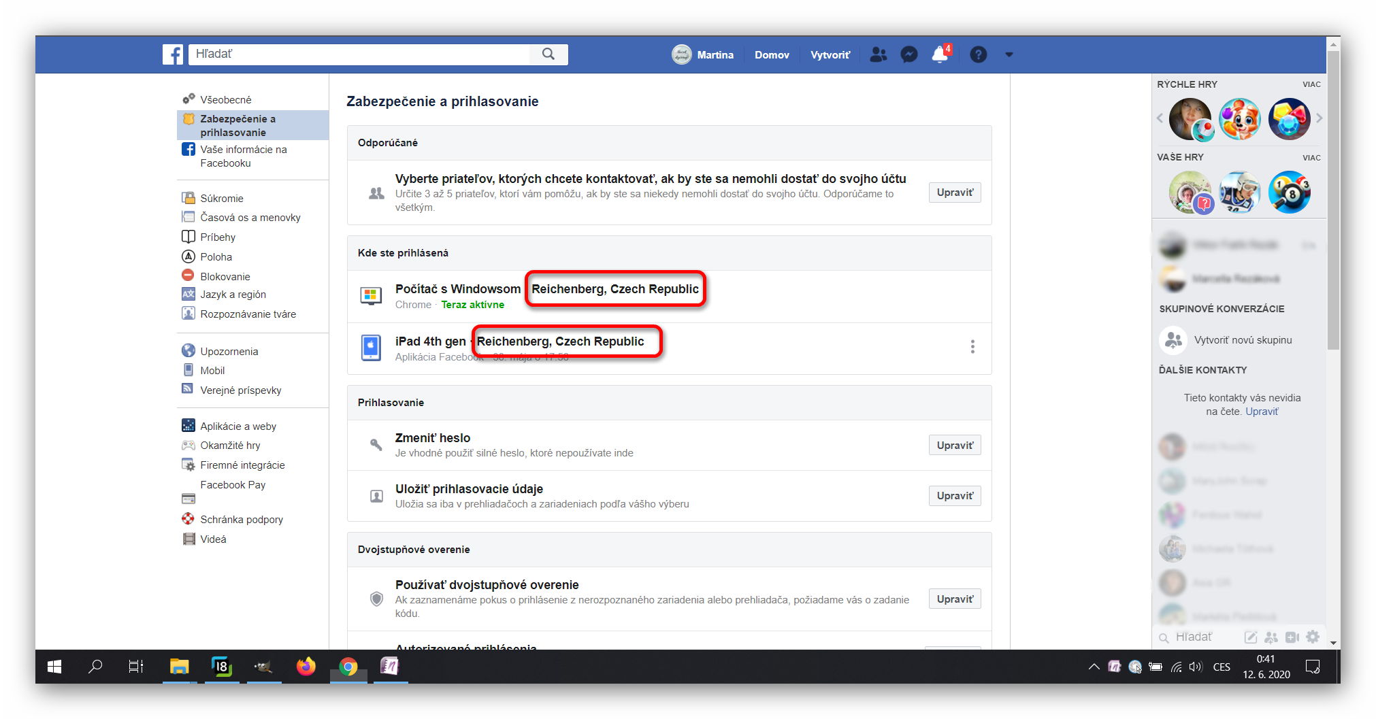Image resolution: width=1376 pixels, height=719 pixels.
Task: Click the Facebook logo in the header
Action: pos(173,54)
